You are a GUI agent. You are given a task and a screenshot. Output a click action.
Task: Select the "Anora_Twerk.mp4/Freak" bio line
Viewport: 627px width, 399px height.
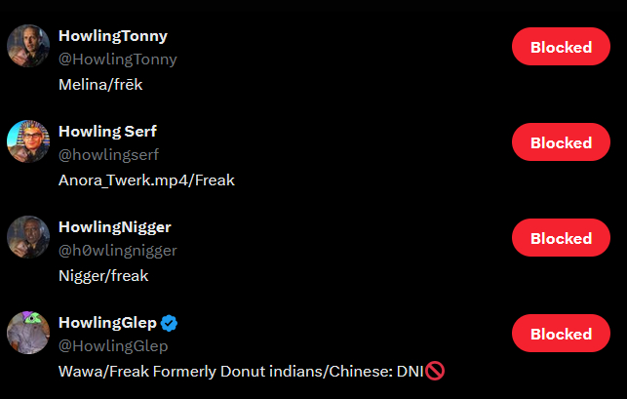click(x=146, y=180)
